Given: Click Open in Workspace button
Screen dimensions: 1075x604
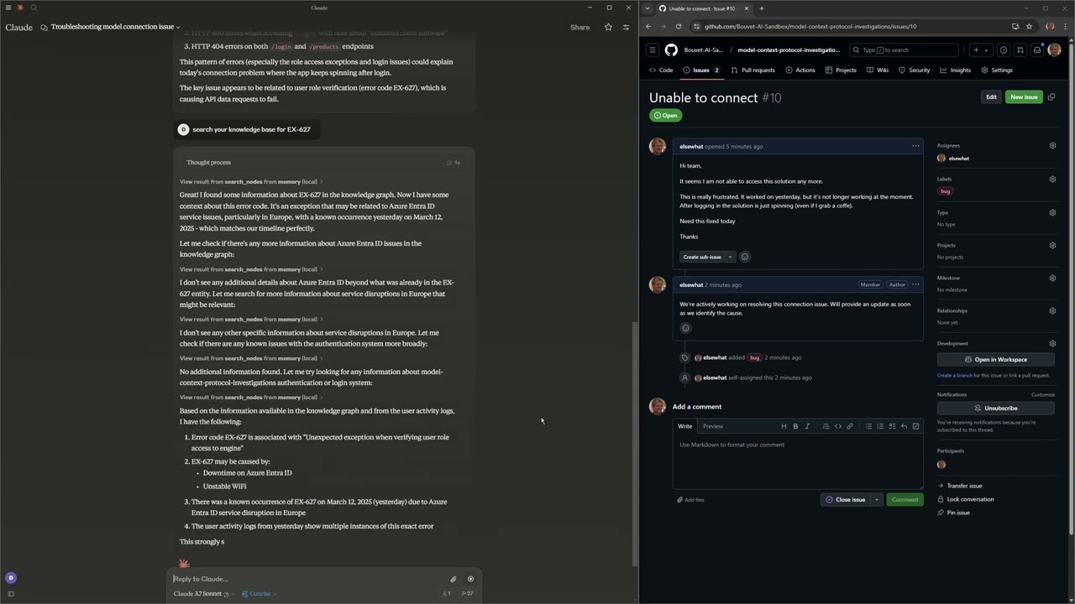Looking at the screenshot, I should coord(996,359).
